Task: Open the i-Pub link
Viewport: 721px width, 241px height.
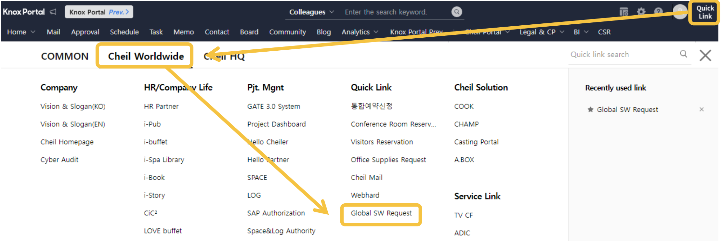Action: click(152, 124)
